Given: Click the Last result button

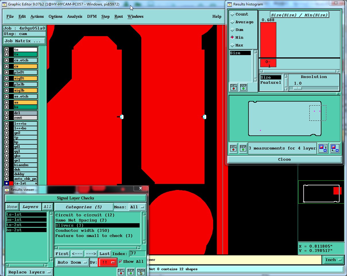Looking at the screenshot, I should click(x=105, y=254).
